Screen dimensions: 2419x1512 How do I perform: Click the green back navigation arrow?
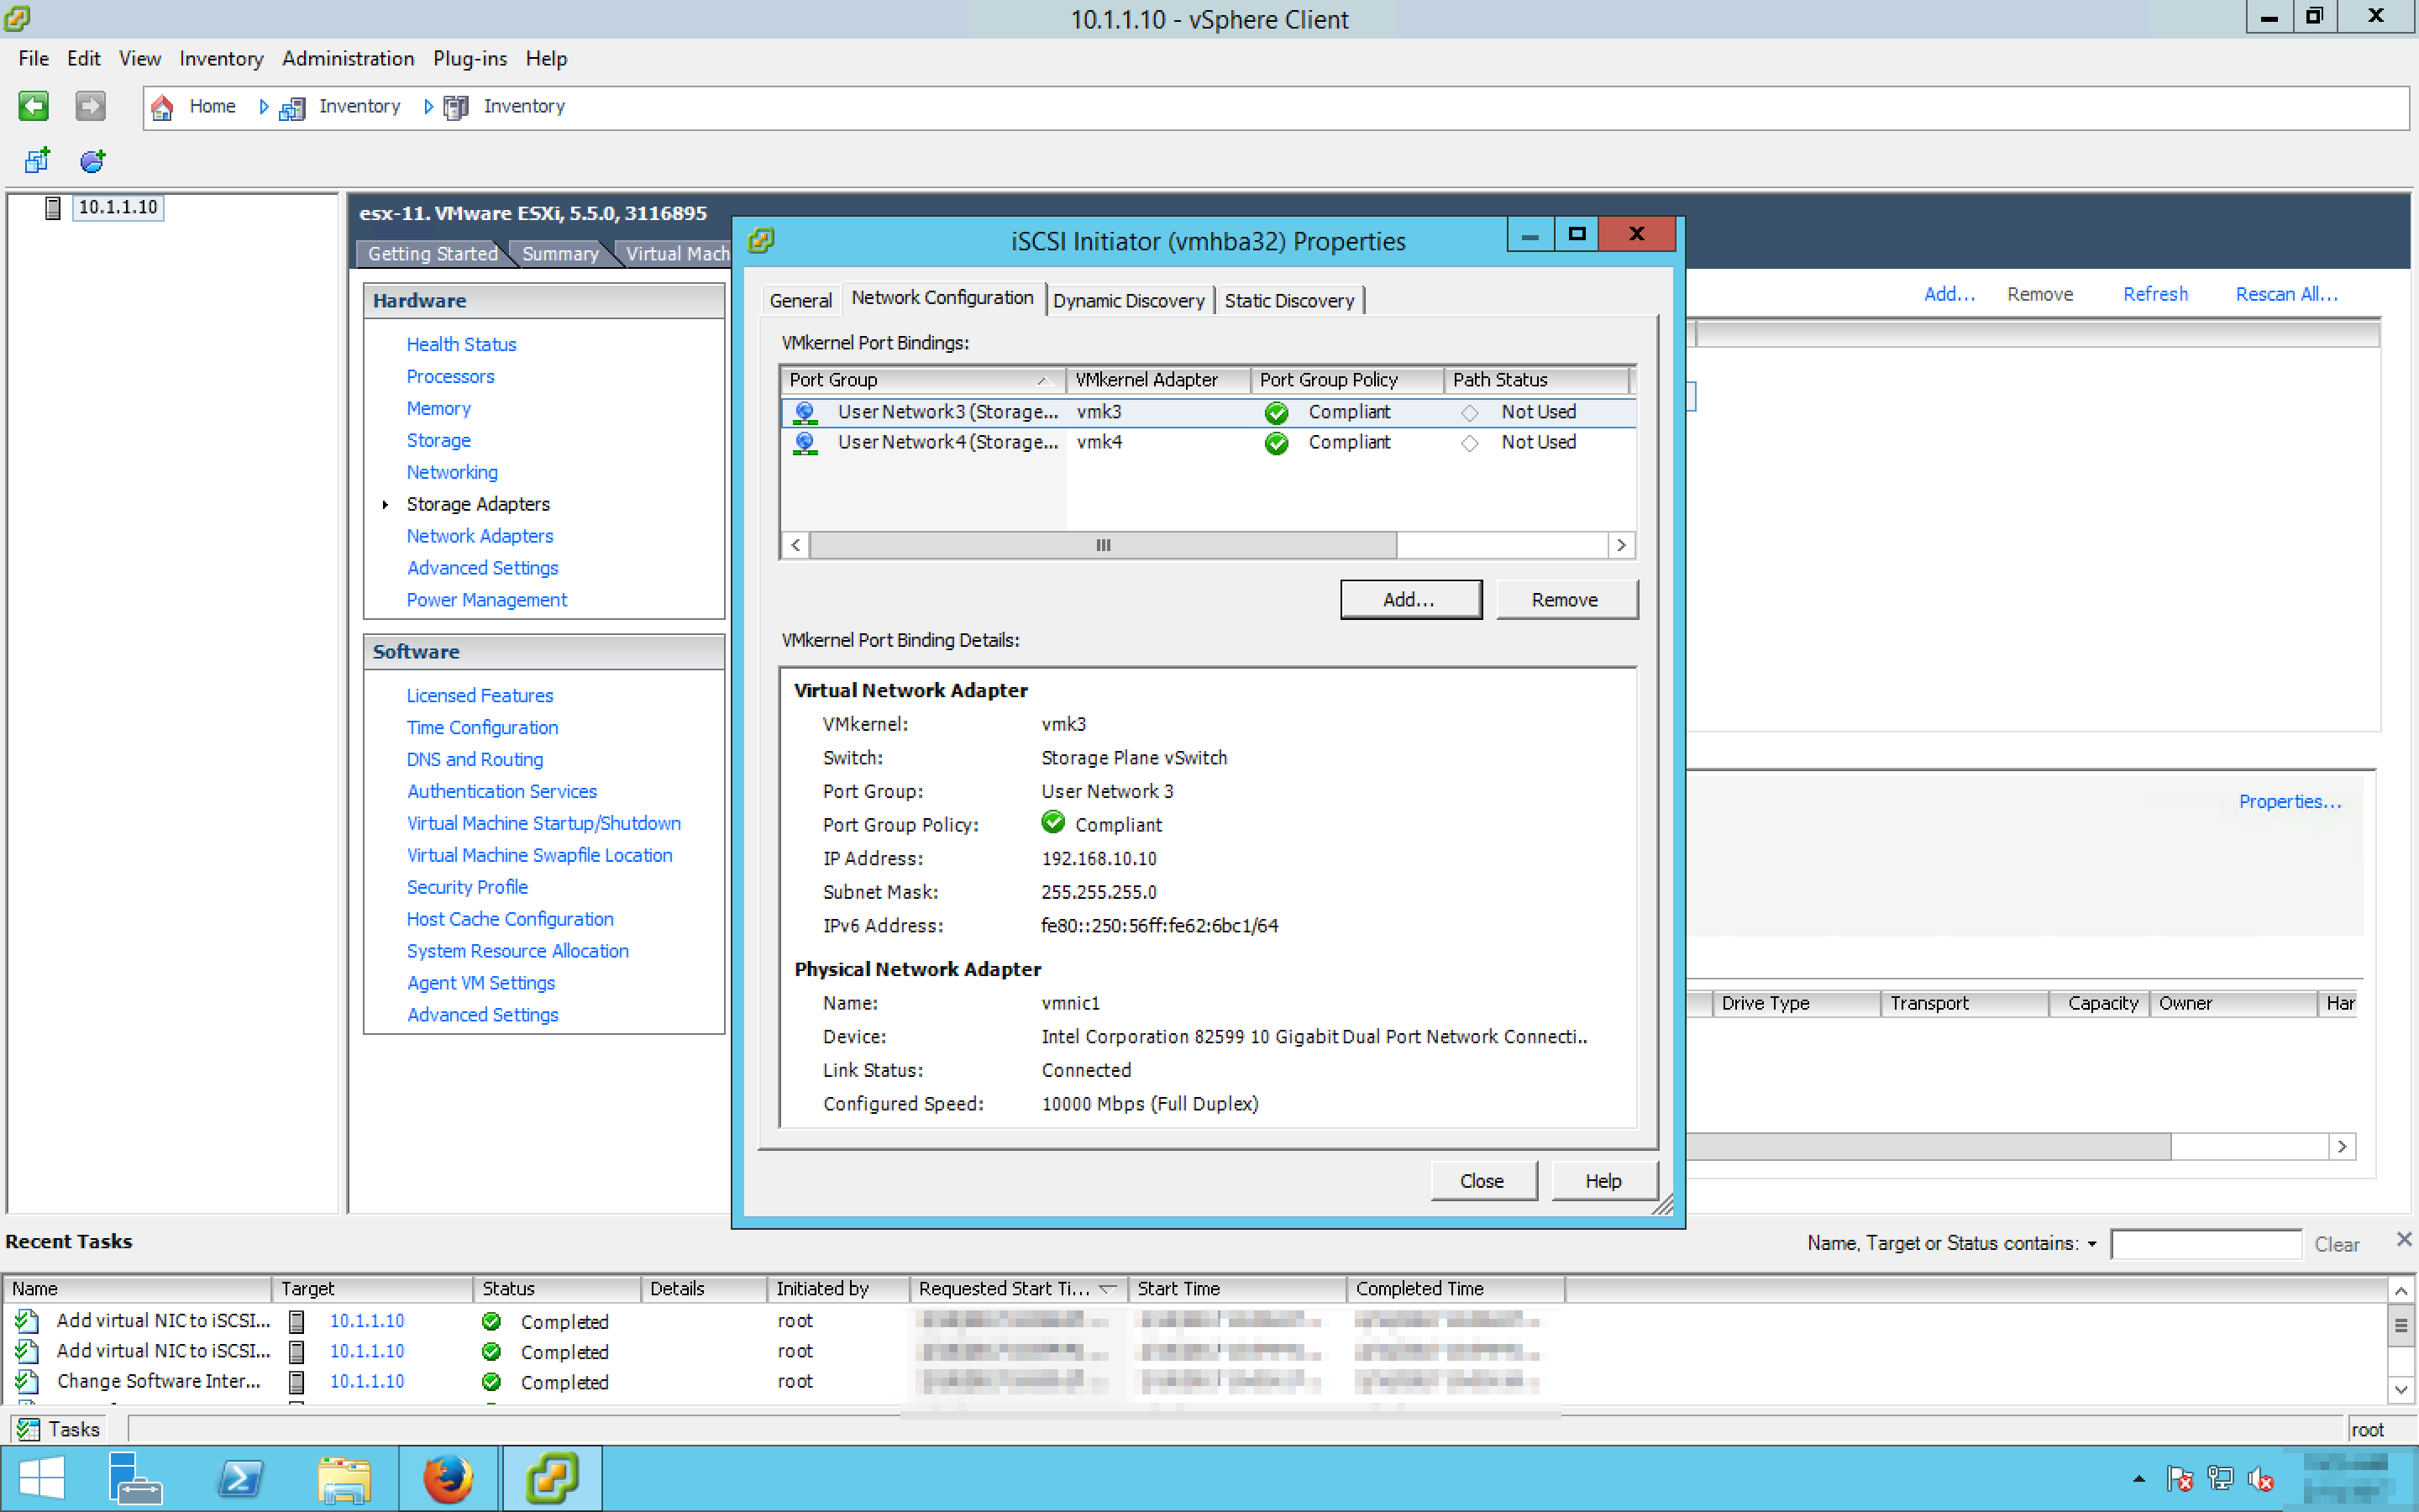[33, 106]
